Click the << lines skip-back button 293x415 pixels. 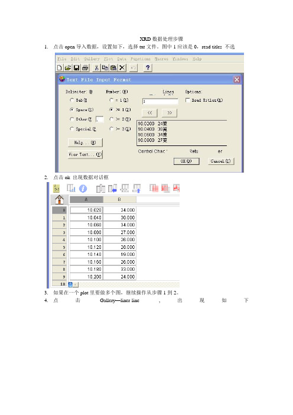(149, 113)
